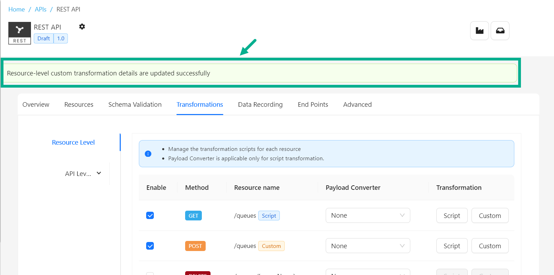Click the POST method badge

[x=195, y=246]
